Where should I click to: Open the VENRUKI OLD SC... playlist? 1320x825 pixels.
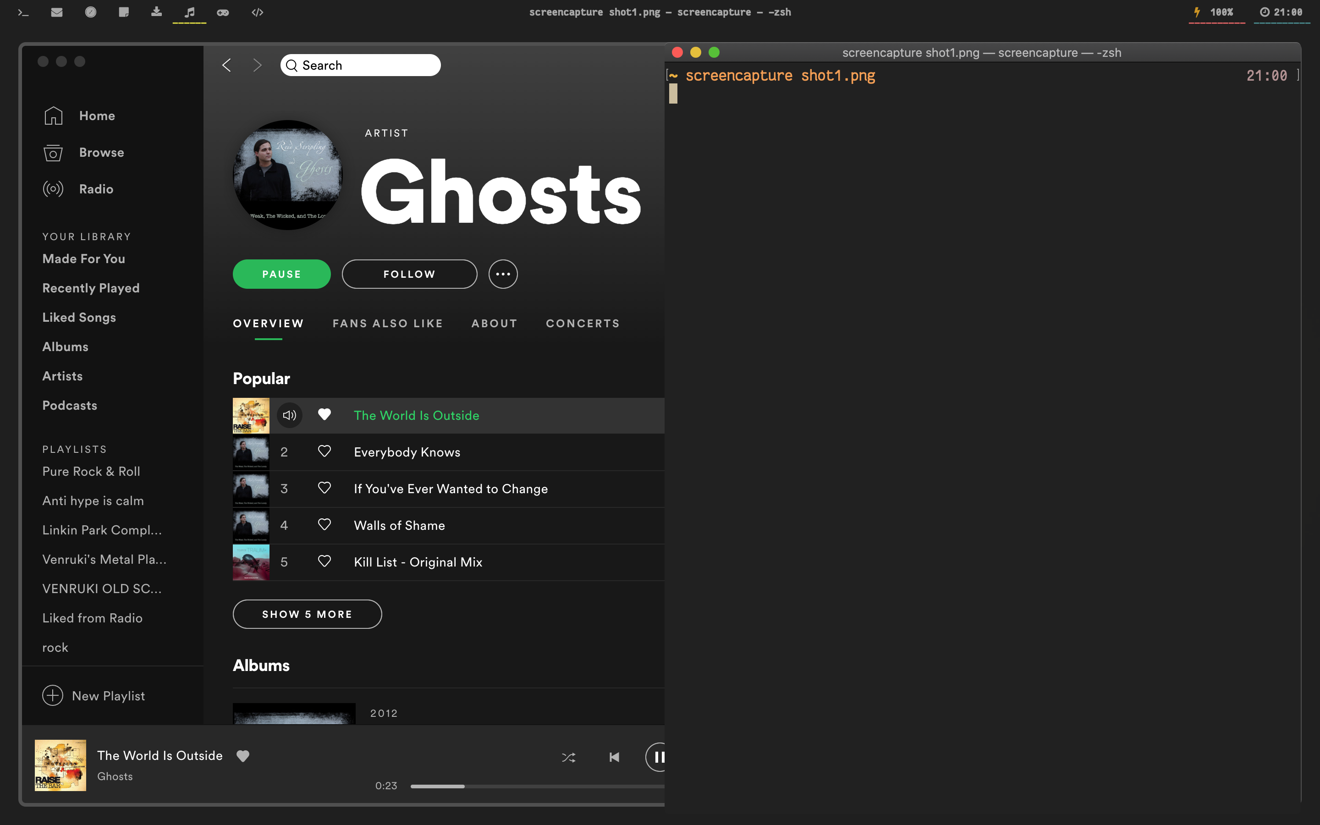tap(102, 589)
